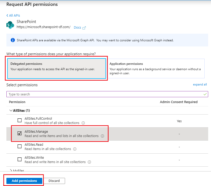211x186 pixels.
Task: Enable the AllSites.FullControl checkbox
Action: [x=19, y=120]
